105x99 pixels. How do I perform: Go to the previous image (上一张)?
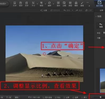[1, 97]
